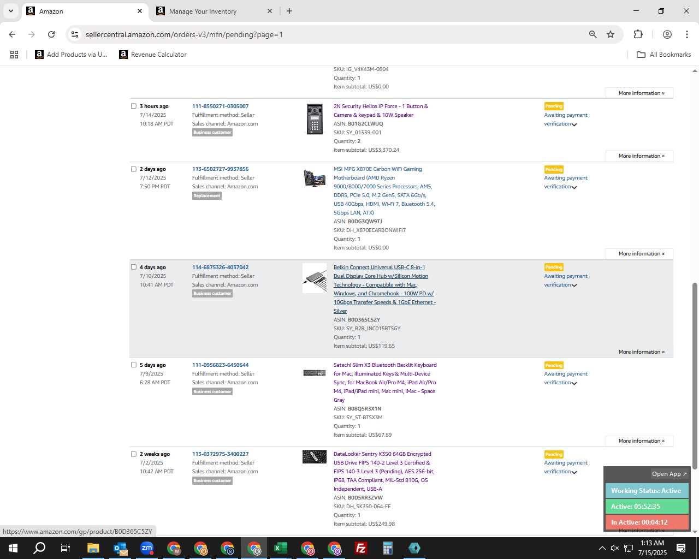
Task: Go back to previous page
Action: pos(12,34)
